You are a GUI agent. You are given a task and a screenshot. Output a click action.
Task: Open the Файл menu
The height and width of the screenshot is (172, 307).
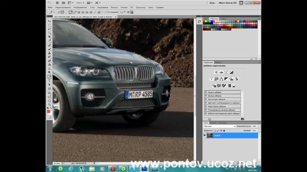[x=50, y=8]
